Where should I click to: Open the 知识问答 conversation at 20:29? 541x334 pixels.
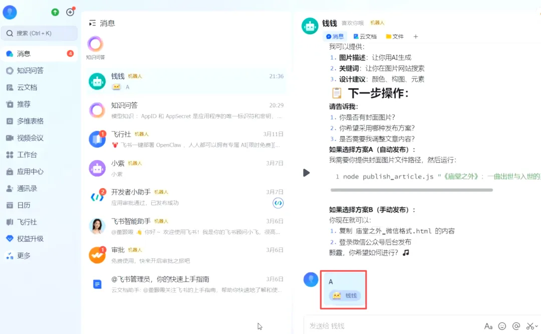186,110
